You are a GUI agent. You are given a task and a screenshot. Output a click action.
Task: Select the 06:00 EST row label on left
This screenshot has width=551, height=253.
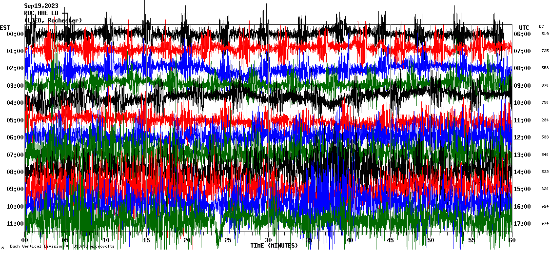[15, 137]
